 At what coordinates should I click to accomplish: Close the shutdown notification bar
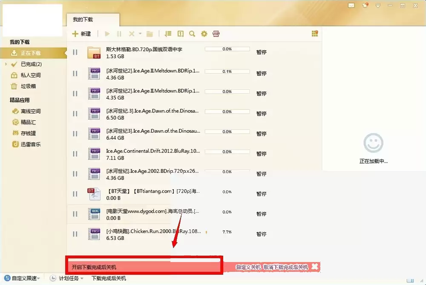(x=315, y=267)
